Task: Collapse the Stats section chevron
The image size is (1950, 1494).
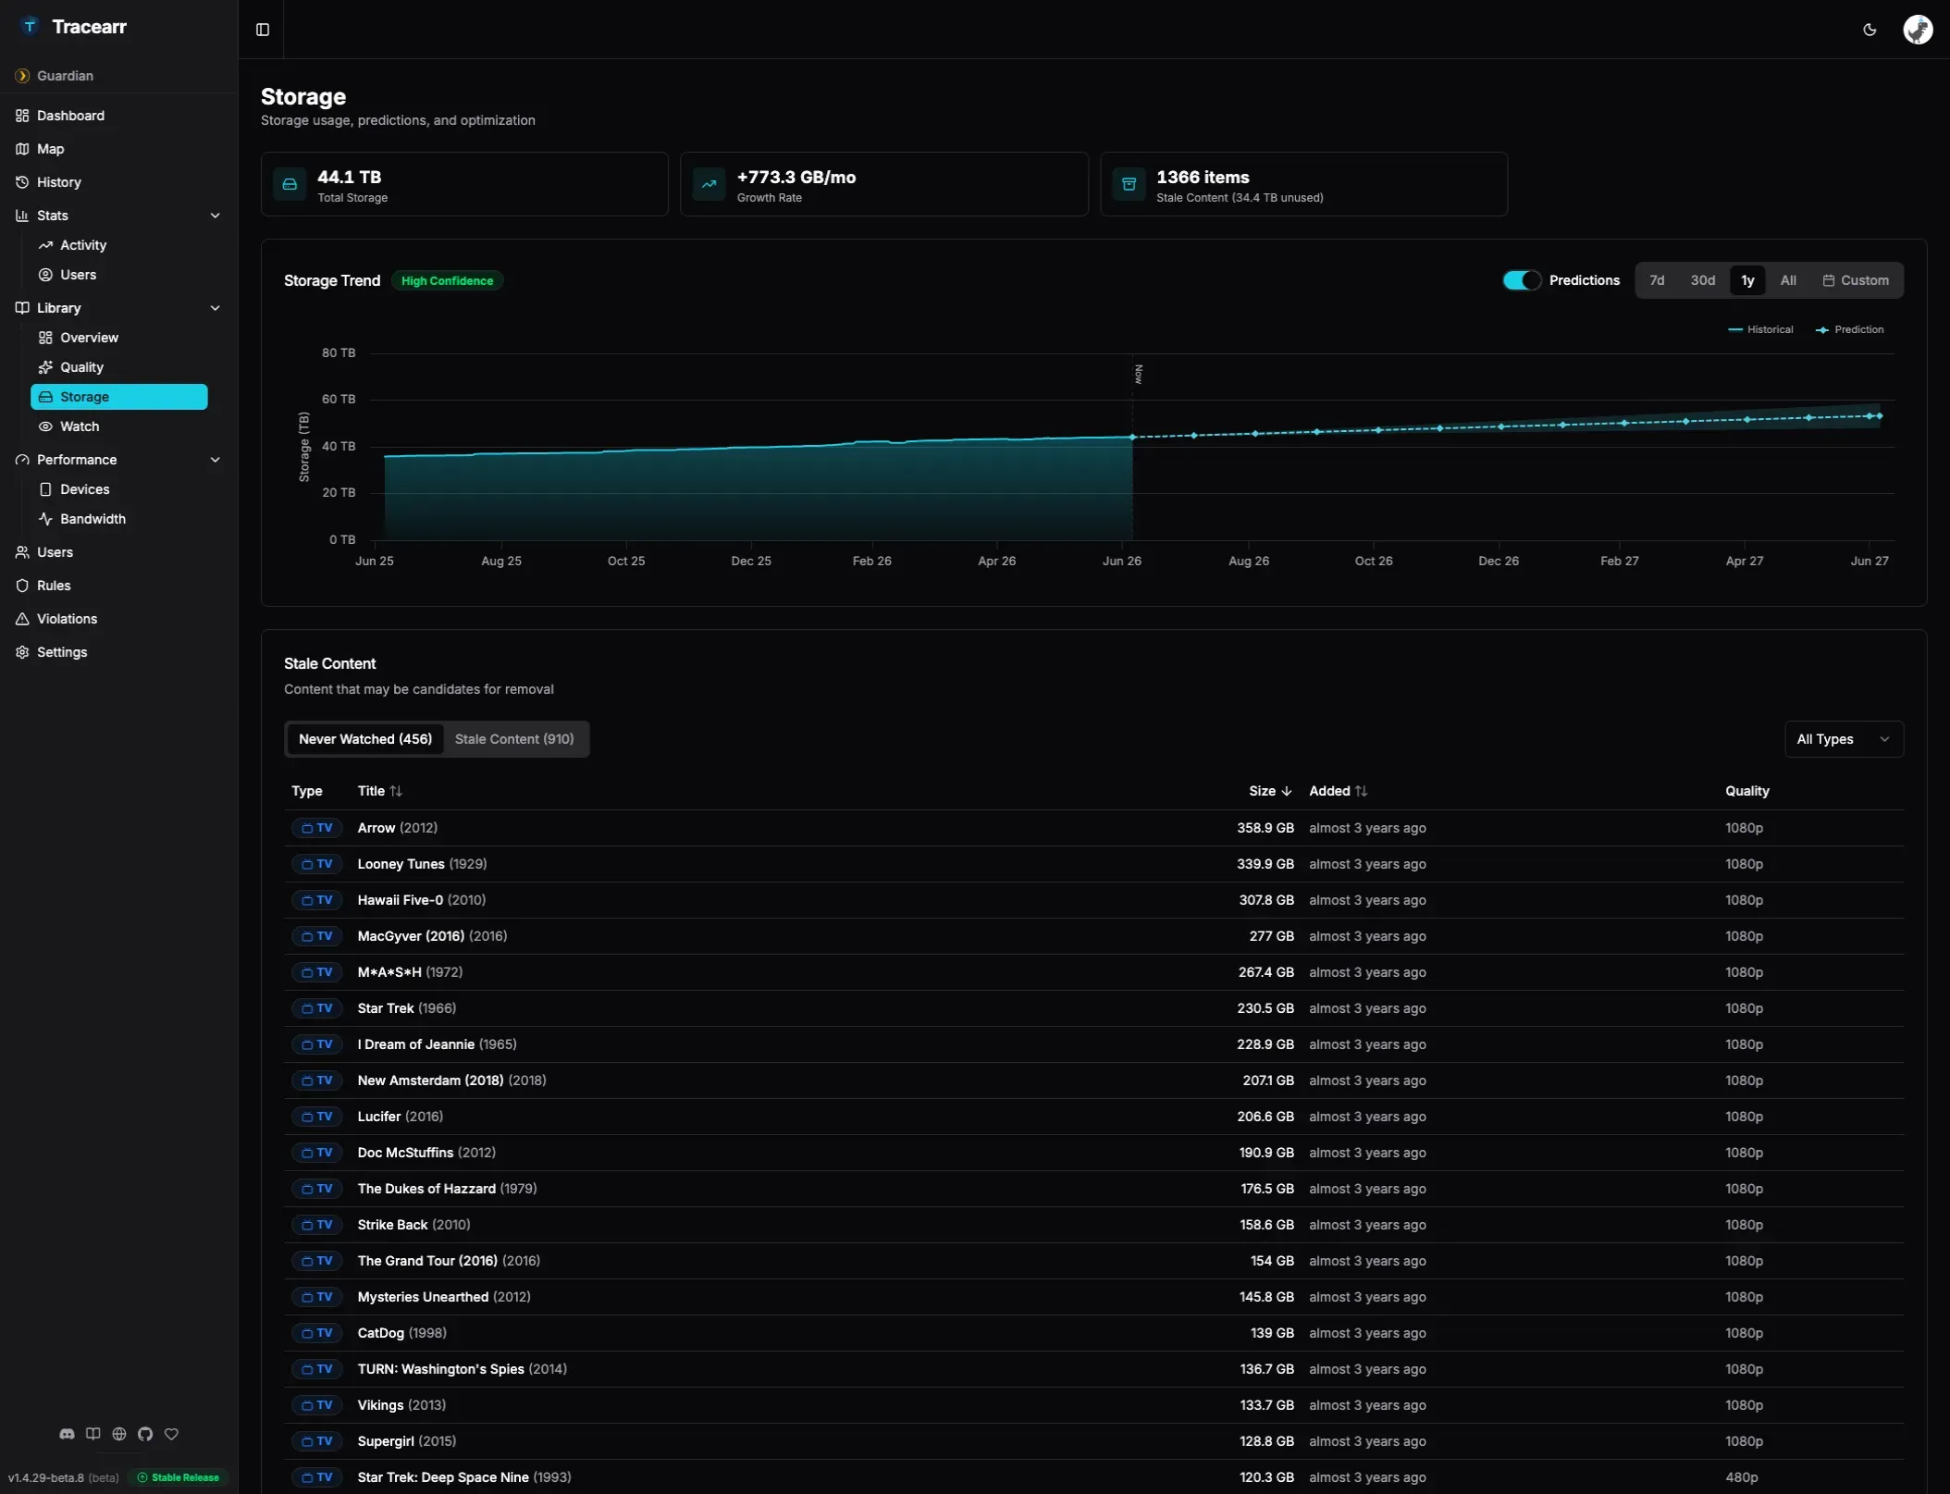Action: 216,216
